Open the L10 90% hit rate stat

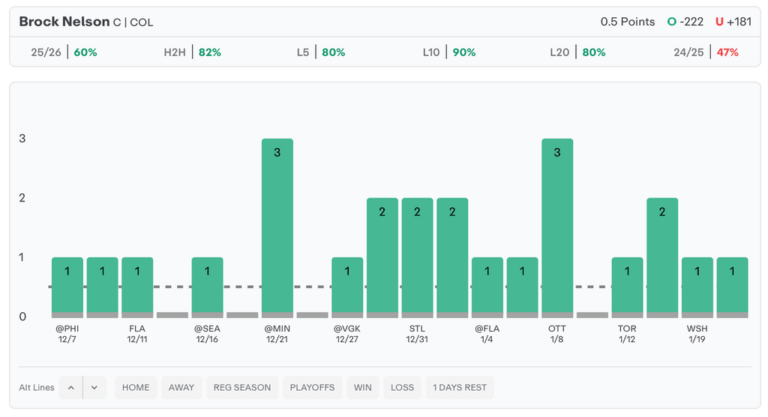coord(448,52)
